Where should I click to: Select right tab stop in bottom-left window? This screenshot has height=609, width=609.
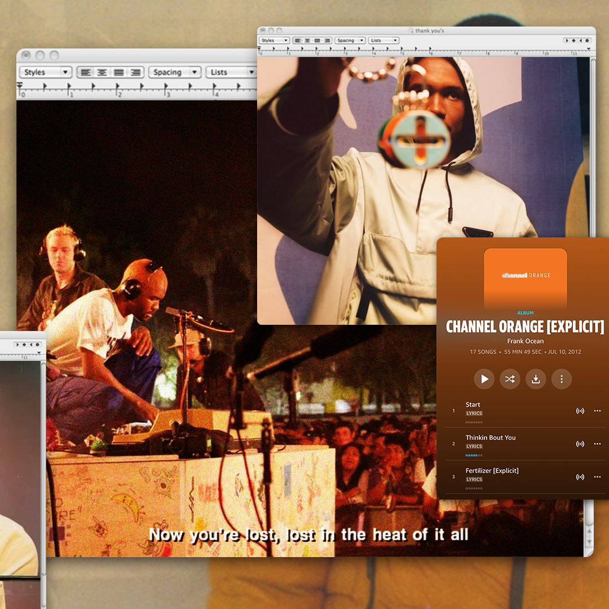[31, 345]
